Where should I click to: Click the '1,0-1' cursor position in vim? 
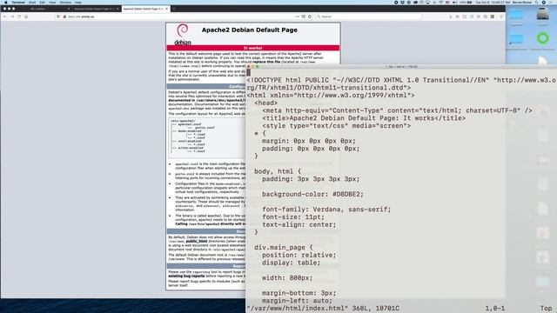click(495, 309)
